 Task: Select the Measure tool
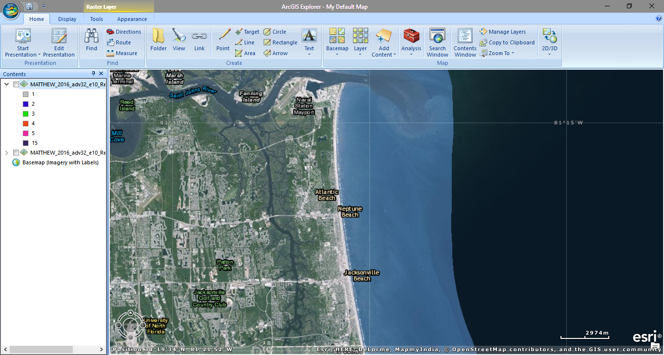coord(122,53)
